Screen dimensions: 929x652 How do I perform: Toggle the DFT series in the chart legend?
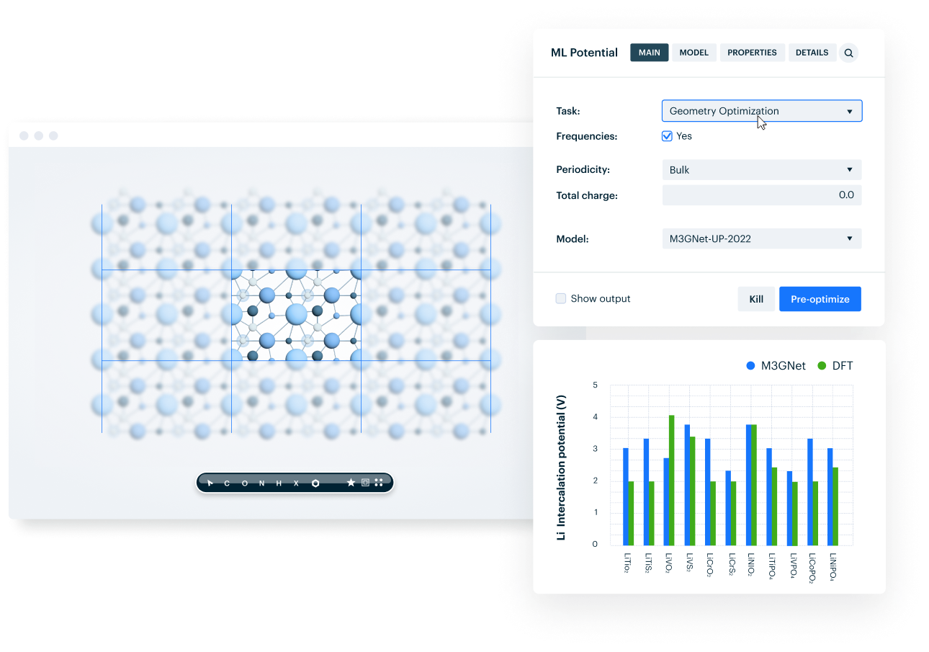[x=835, y=365]
